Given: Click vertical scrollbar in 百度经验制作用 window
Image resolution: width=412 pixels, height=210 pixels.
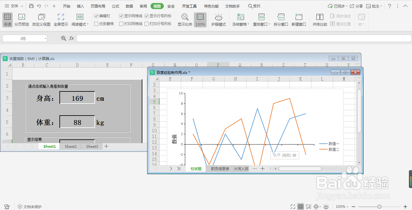Looking at the screenshot, I should (359, 111).
